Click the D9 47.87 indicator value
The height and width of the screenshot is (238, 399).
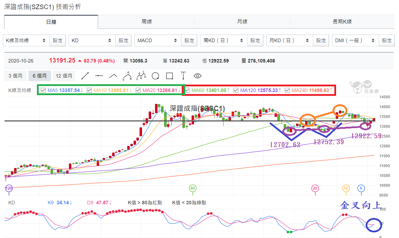[99, 203]
